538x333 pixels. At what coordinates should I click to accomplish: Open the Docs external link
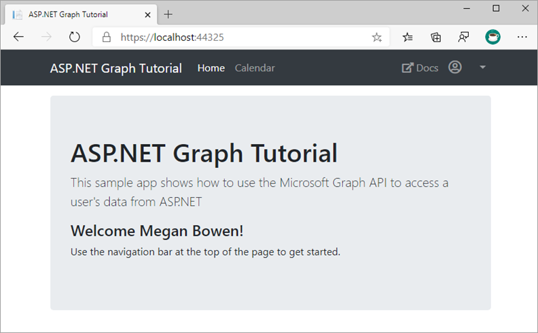[x=420, y=68]
